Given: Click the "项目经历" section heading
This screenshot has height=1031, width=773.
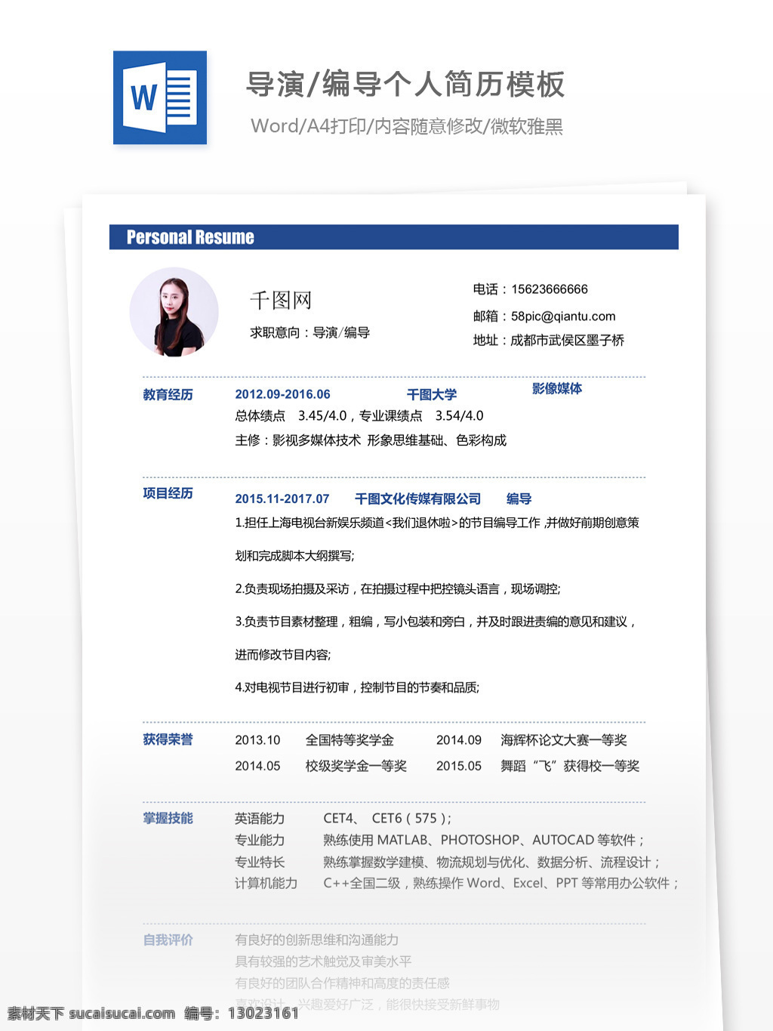Looking at the screenshot, I should pos(168,493).
